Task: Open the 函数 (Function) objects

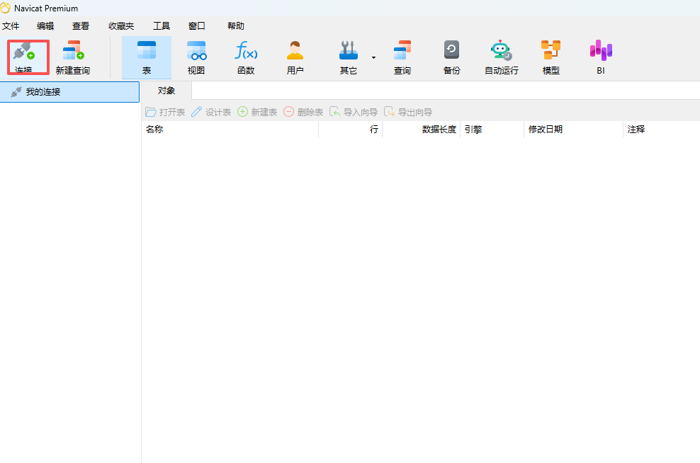Action: (246, 57)
